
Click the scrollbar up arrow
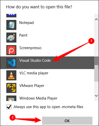(96, 19)
